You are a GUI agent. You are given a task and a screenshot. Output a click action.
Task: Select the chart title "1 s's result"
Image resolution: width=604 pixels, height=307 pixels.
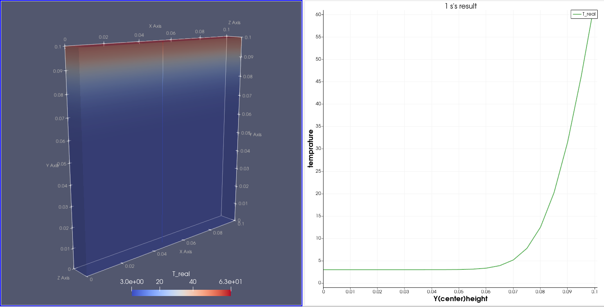coord(460,6)
